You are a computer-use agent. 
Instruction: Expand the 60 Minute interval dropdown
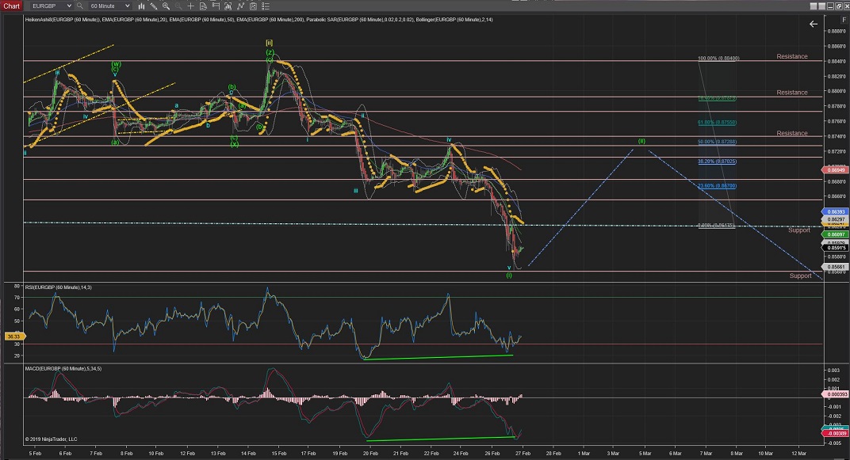pos(127,6)
